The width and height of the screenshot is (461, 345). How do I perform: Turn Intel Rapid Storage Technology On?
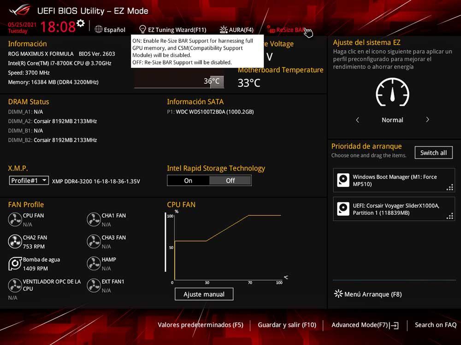point(188,181)
